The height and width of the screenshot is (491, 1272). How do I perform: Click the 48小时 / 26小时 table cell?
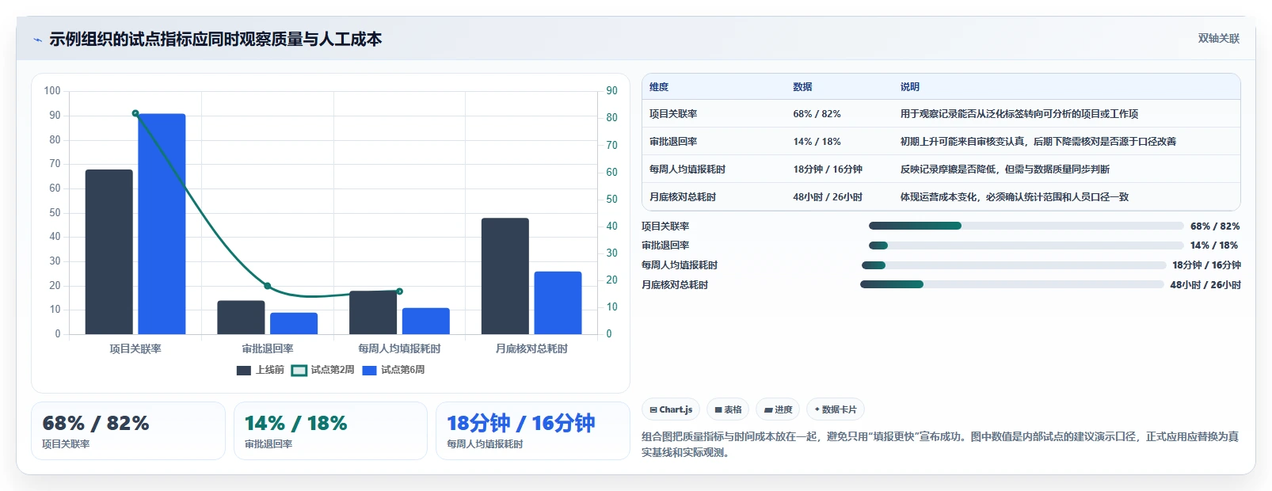click(828, 197)
